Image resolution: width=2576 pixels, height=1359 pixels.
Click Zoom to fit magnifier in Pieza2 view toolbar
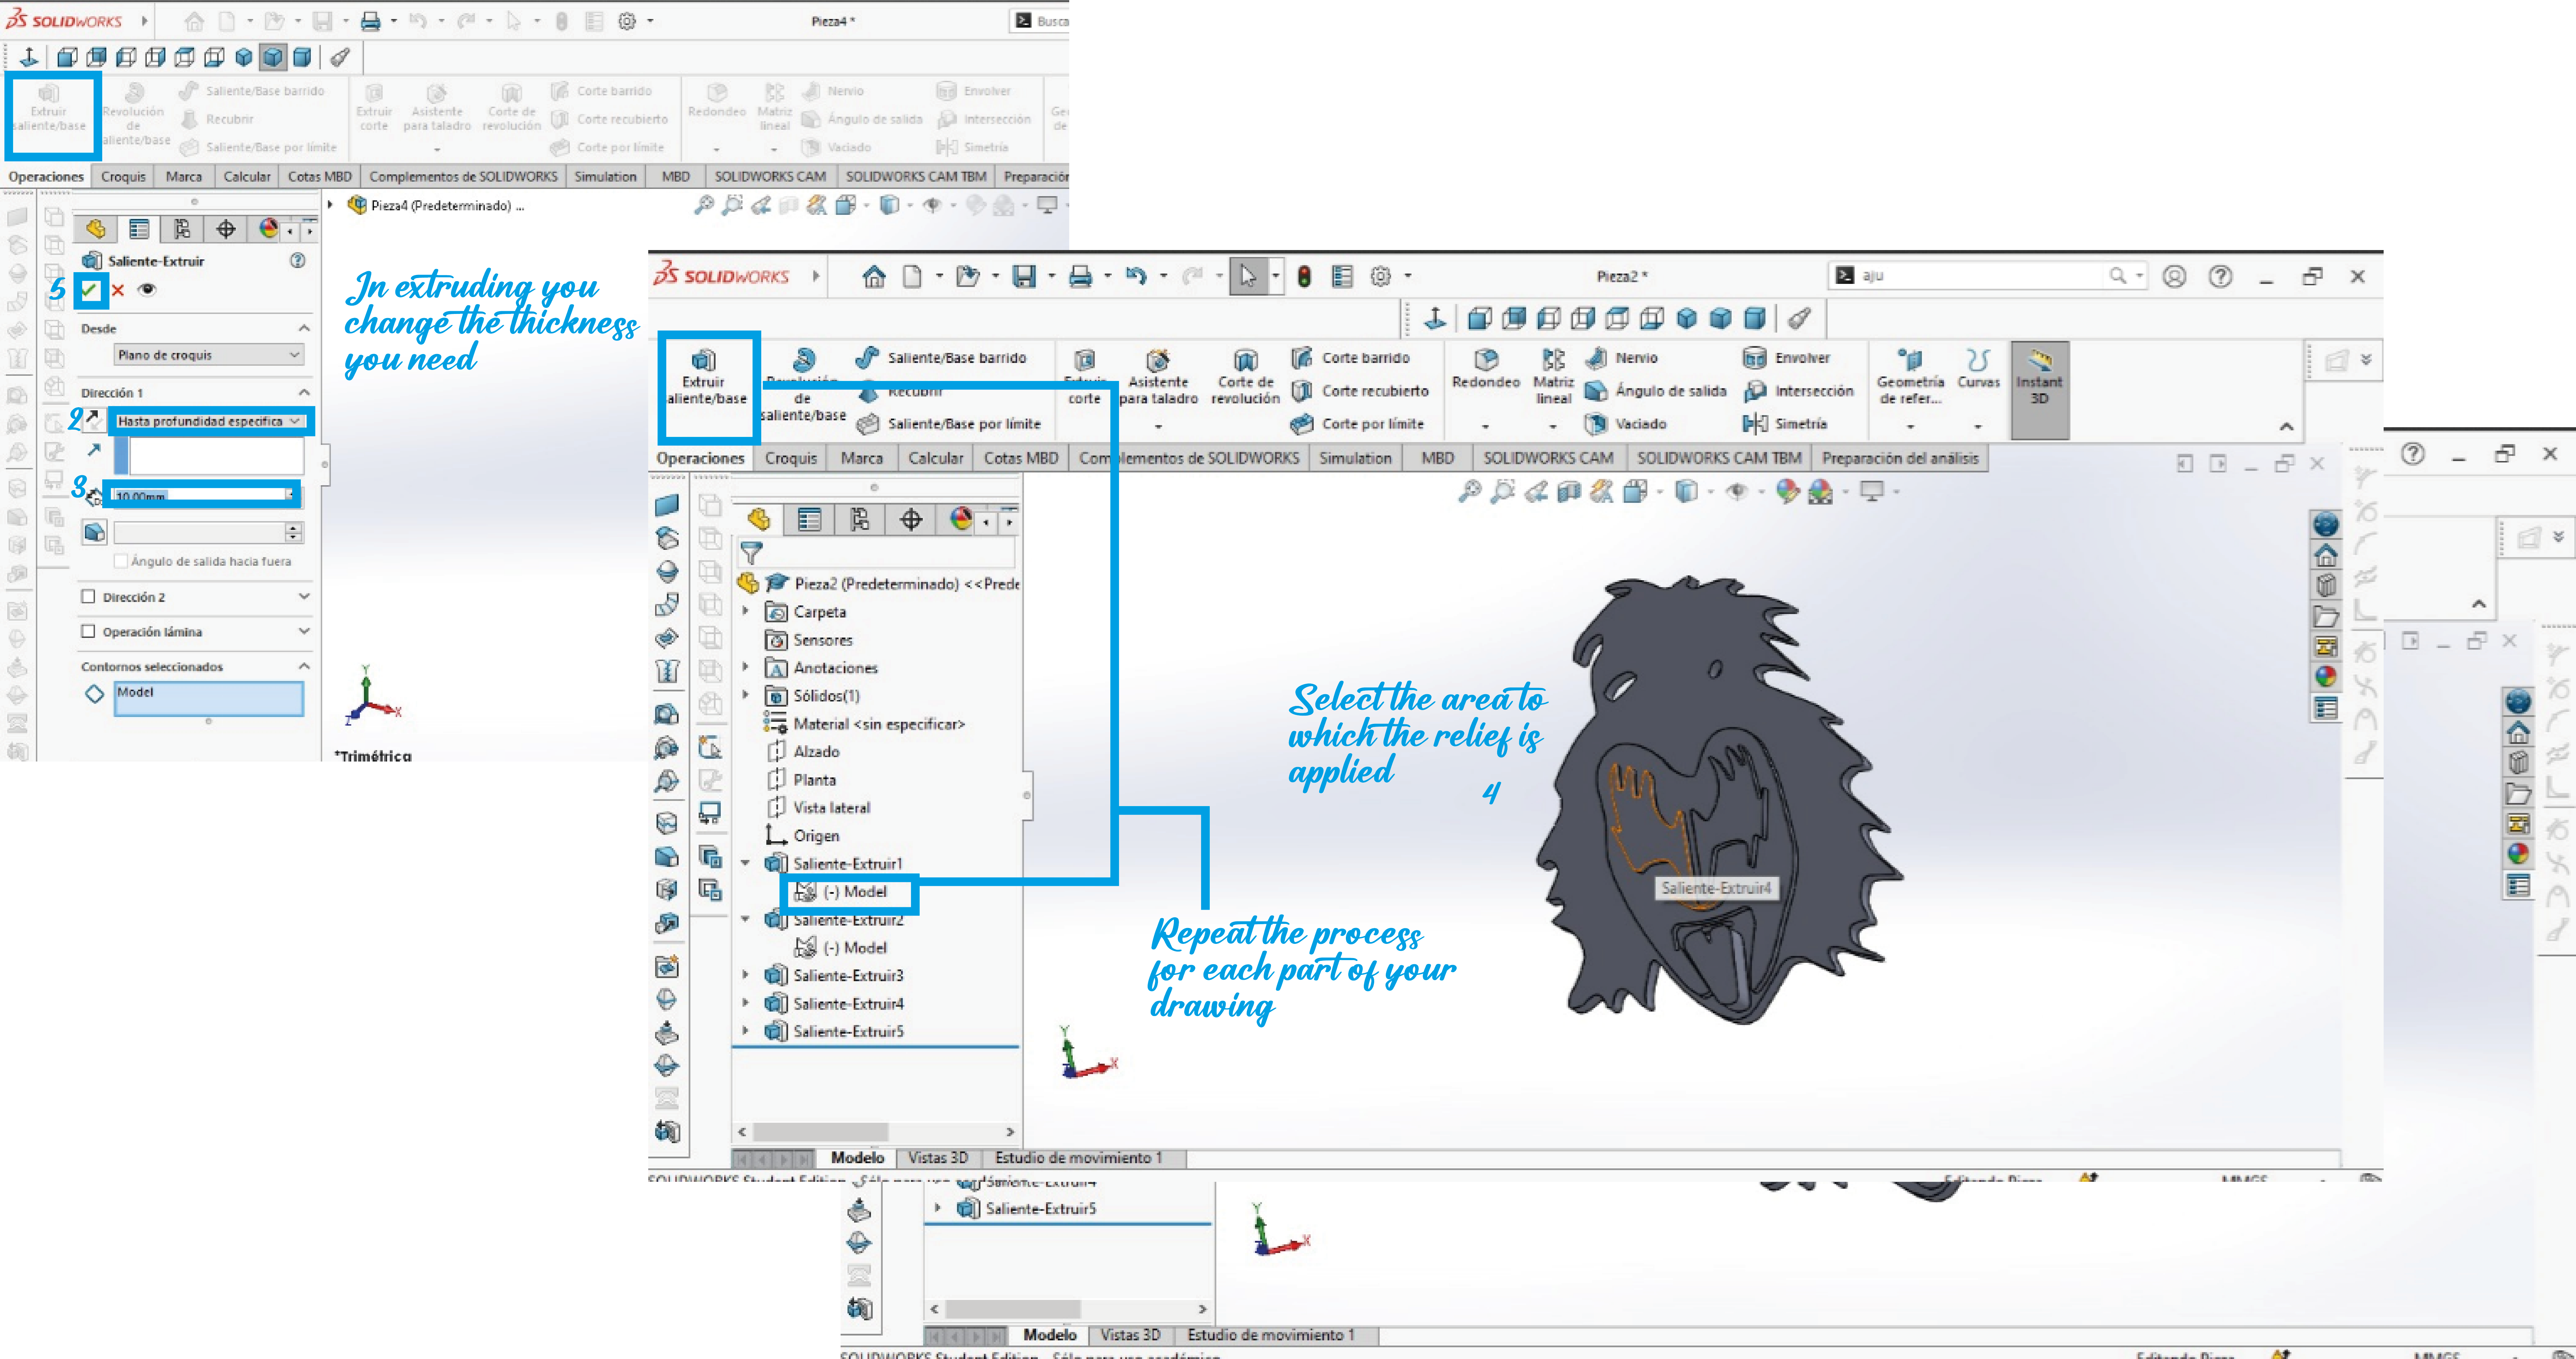1469,491
